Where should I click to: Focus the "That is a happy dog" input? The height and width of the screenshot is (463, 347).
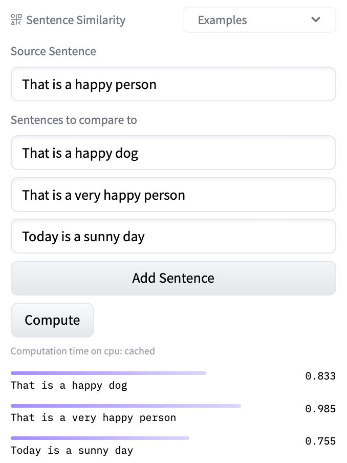[x=173, y=153]
